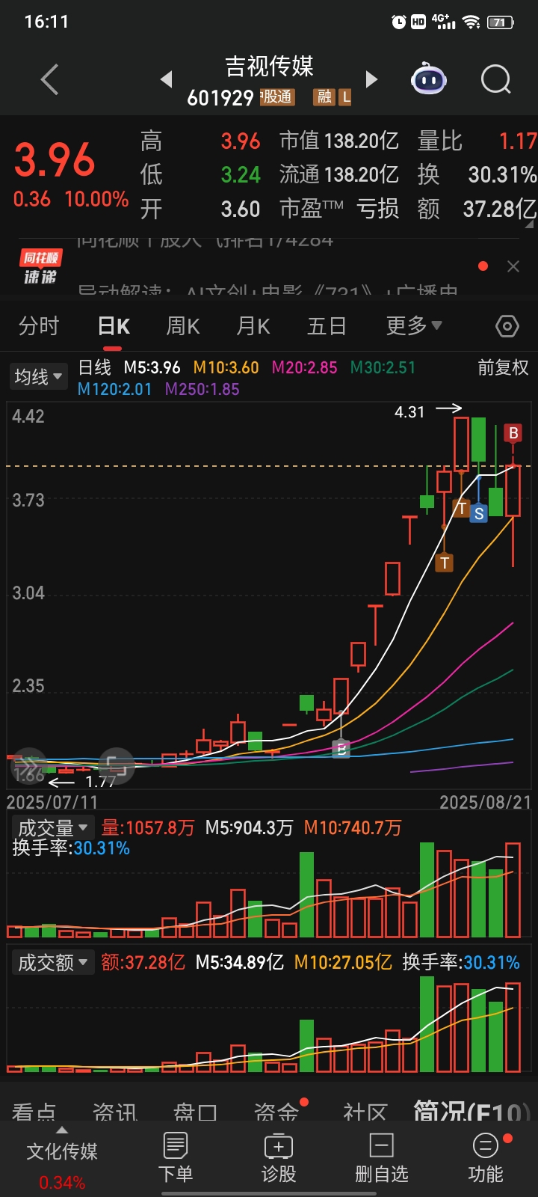
Task: Open 更多 chart period dropdown
Action: 413,325
